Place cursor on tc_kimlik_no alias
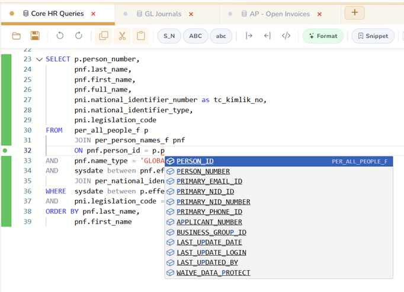404x292 pixels. (238, 100)
